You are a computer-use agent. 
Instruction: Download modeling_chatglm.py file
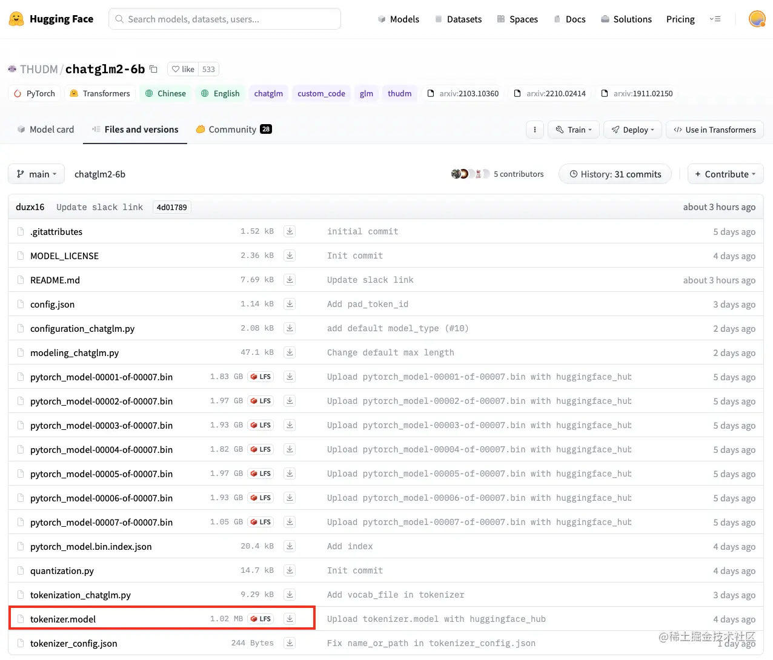tap(290, 352)
